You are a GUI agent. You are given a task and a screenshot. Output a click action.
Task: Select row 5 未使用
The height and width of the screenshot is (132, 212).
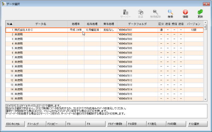pyautogui.click(x=104, y=48)
